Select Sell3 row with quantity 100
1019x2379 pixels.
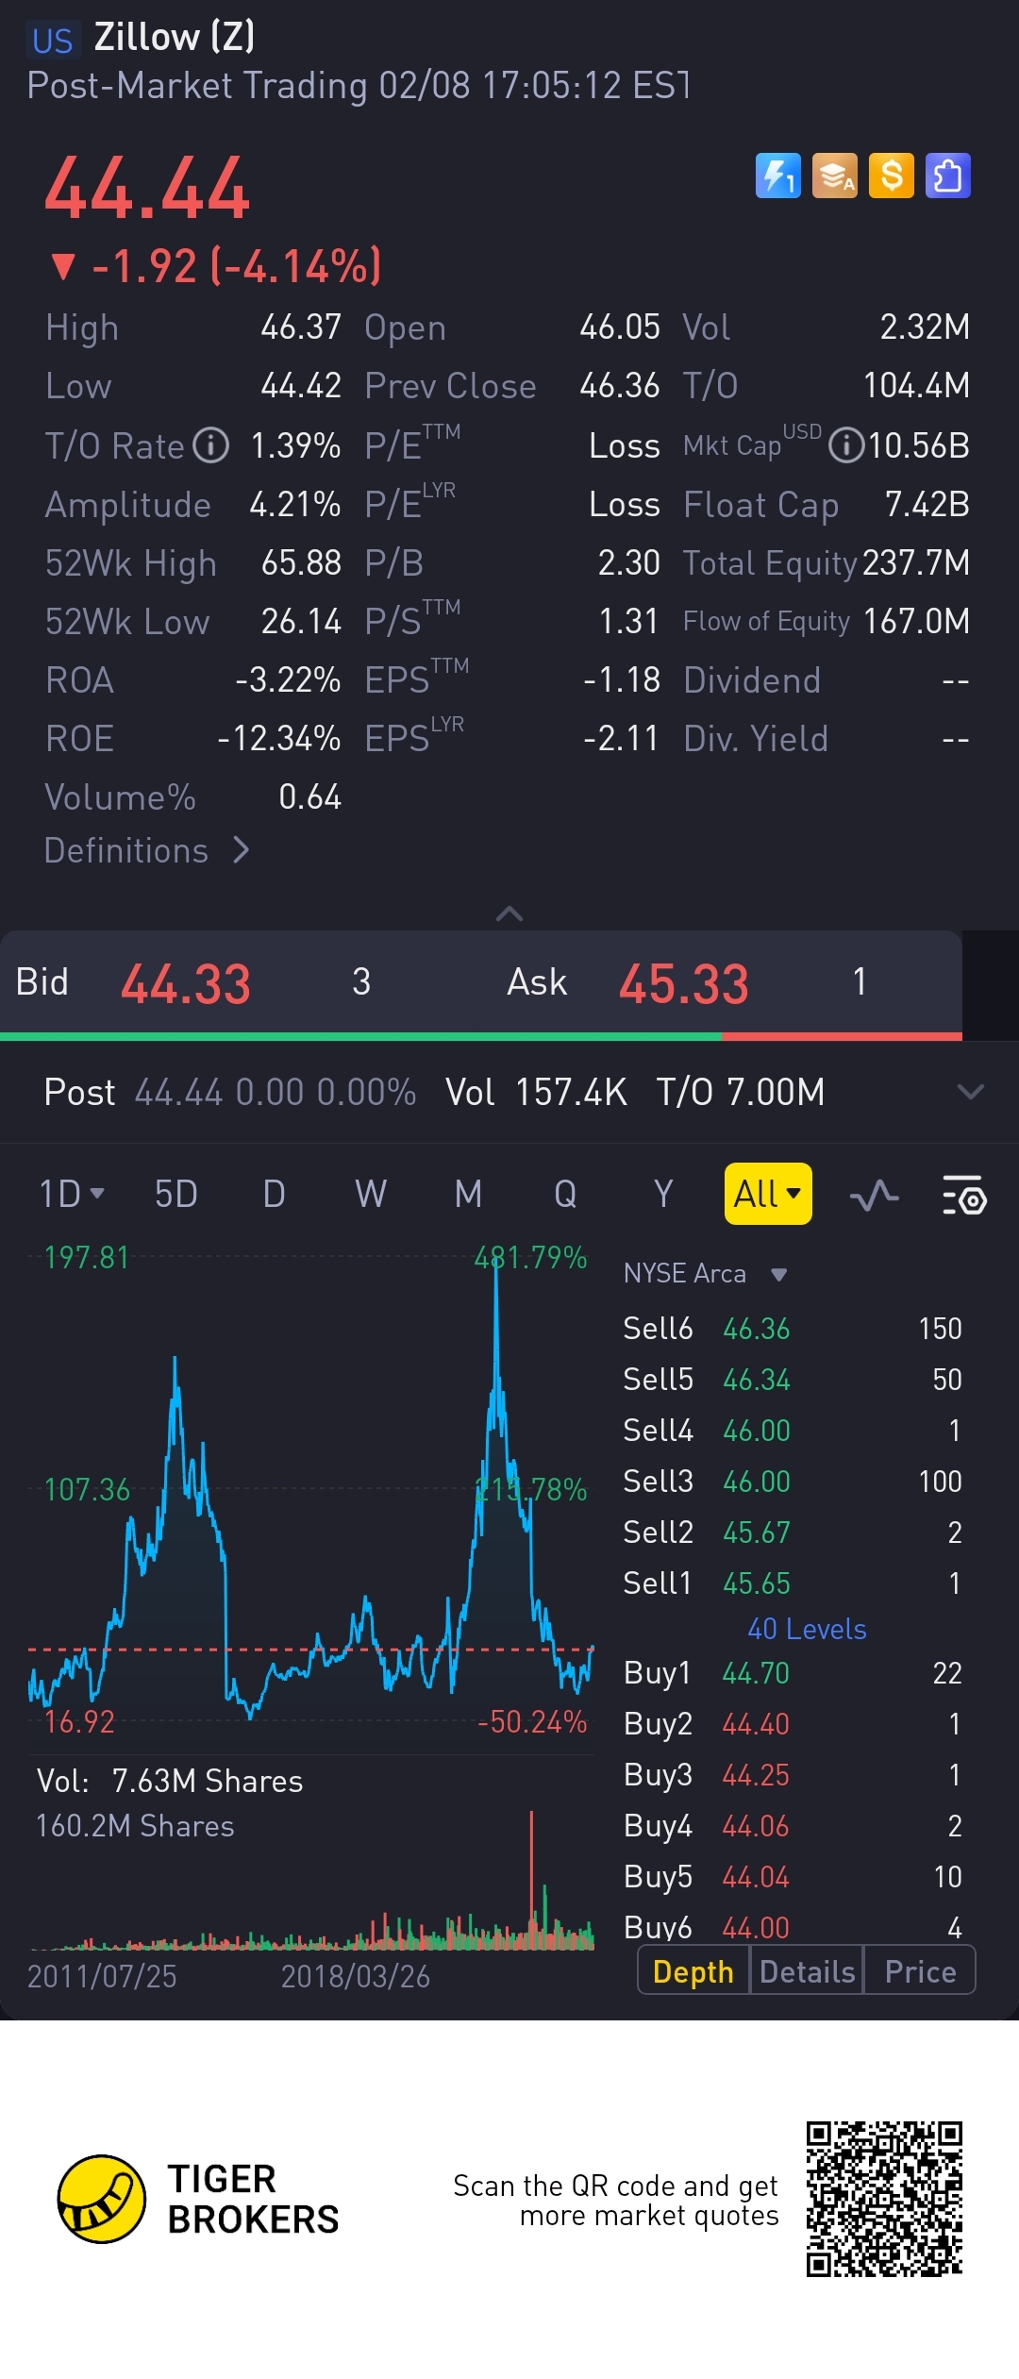(793, 1482)
